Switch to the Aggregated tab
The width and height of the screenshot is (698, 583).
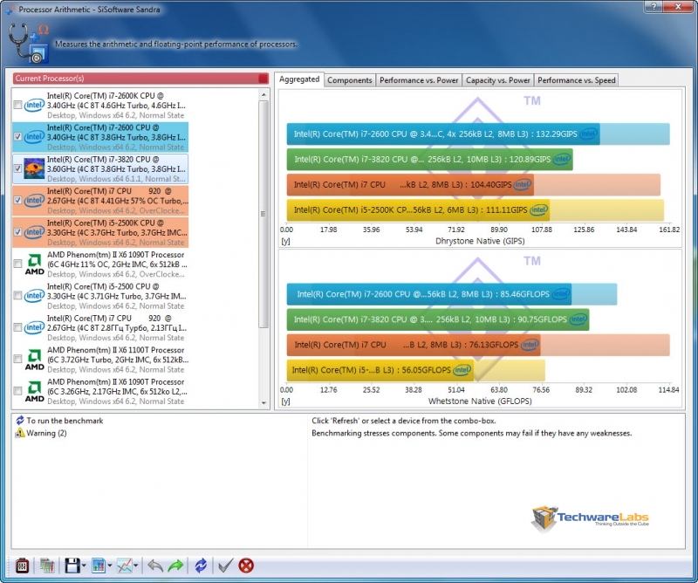point(299,79)
